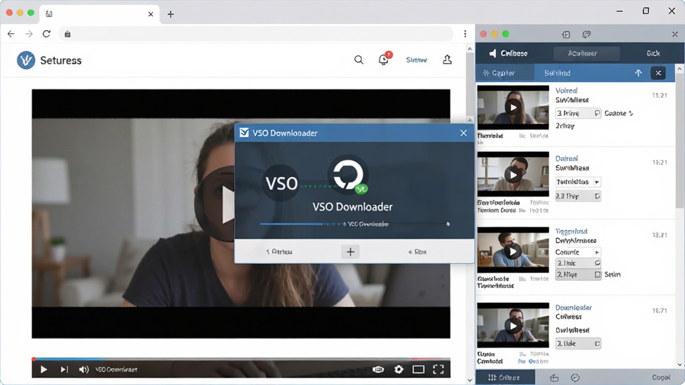Click the side panel layout icon in title bar

pos(566,34)
